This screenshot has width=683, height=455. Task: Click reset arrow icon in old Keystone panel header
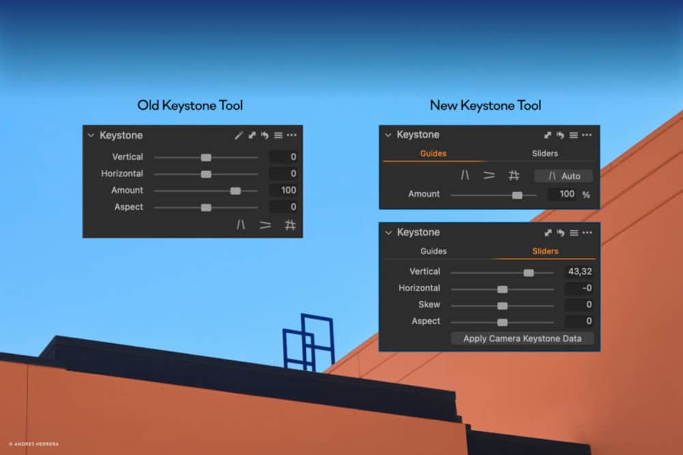point(265,135)
